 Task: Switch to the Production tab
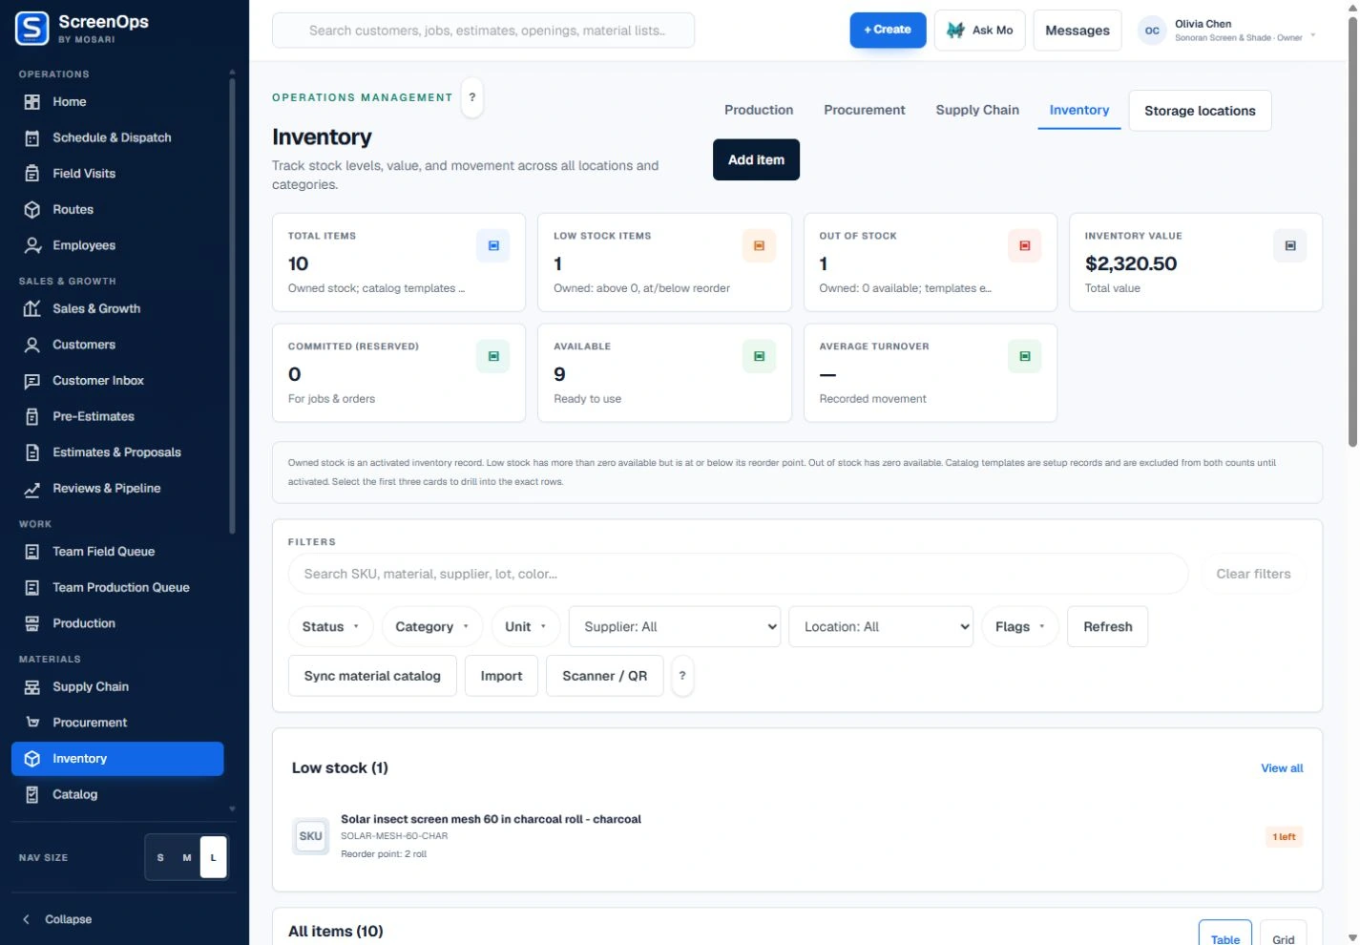tap(759, 111)
